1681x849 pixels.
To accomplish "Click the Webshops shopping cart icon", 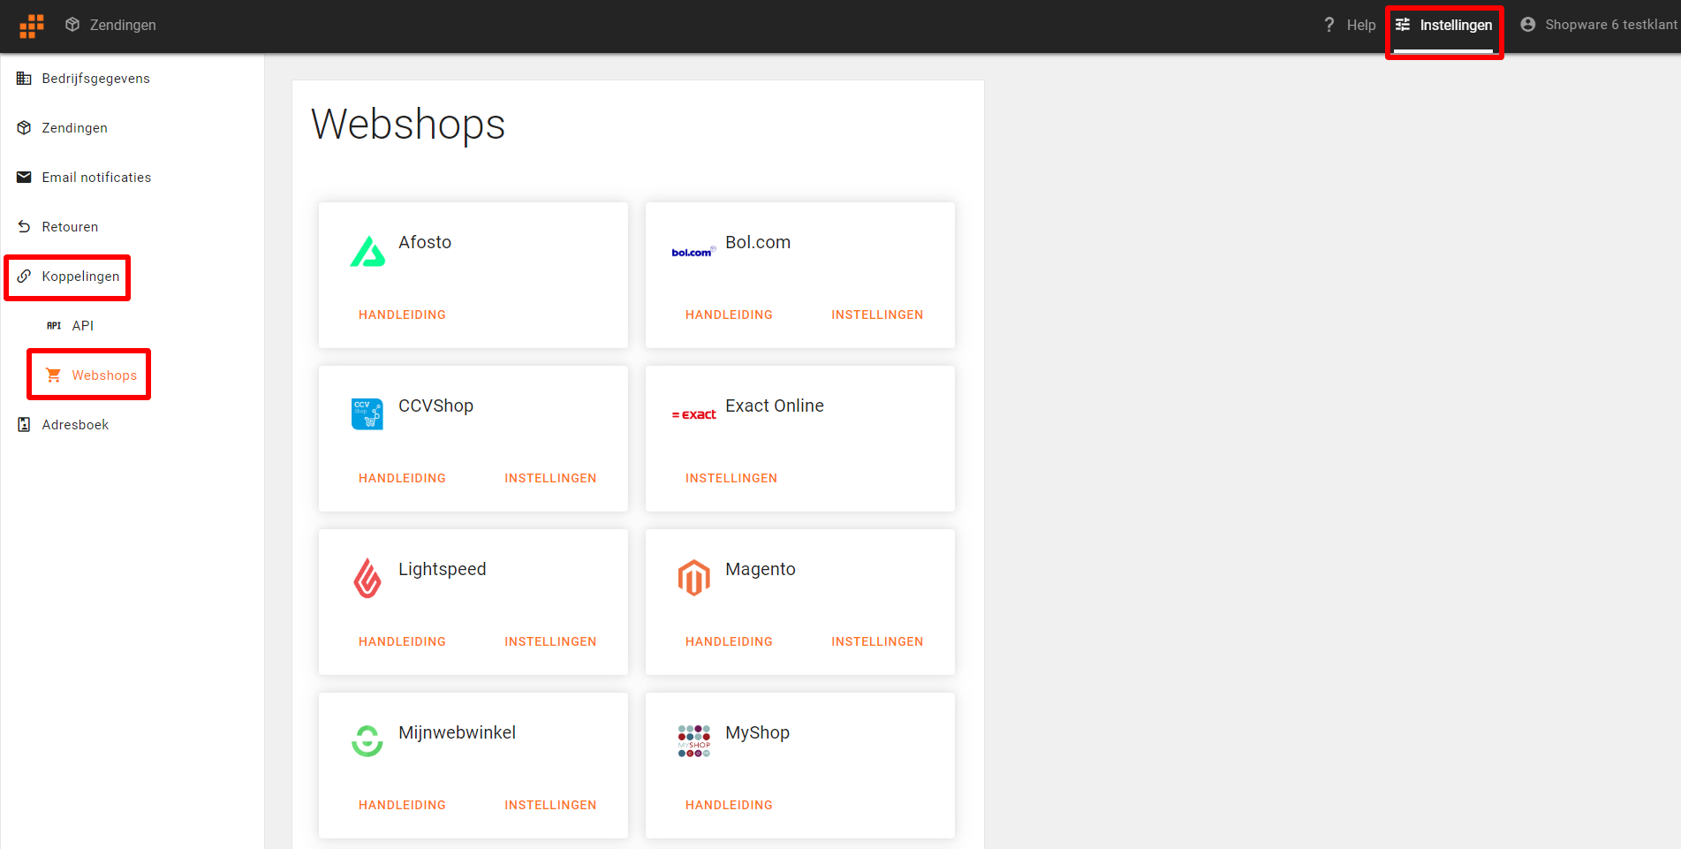I will [54, 375].
